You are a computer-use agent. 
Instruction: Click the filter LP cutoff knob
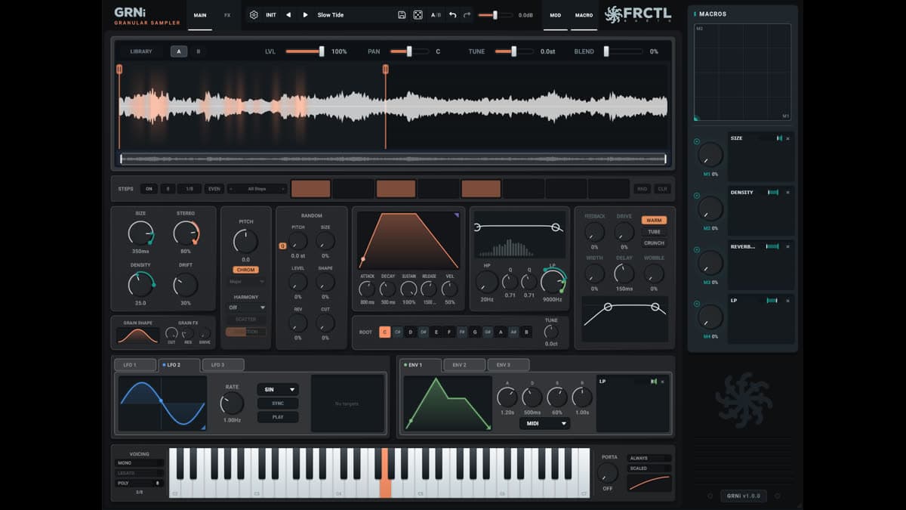[x=553, y=283]
